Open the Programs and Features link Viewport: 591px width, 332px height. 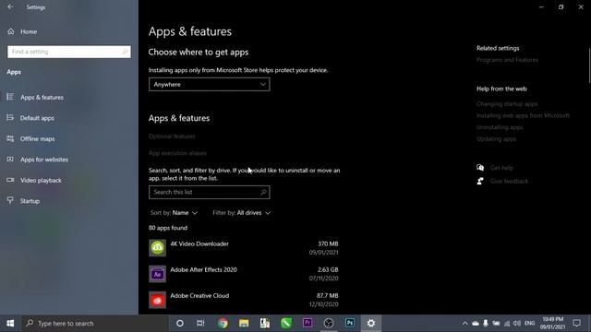click(507, 60)
